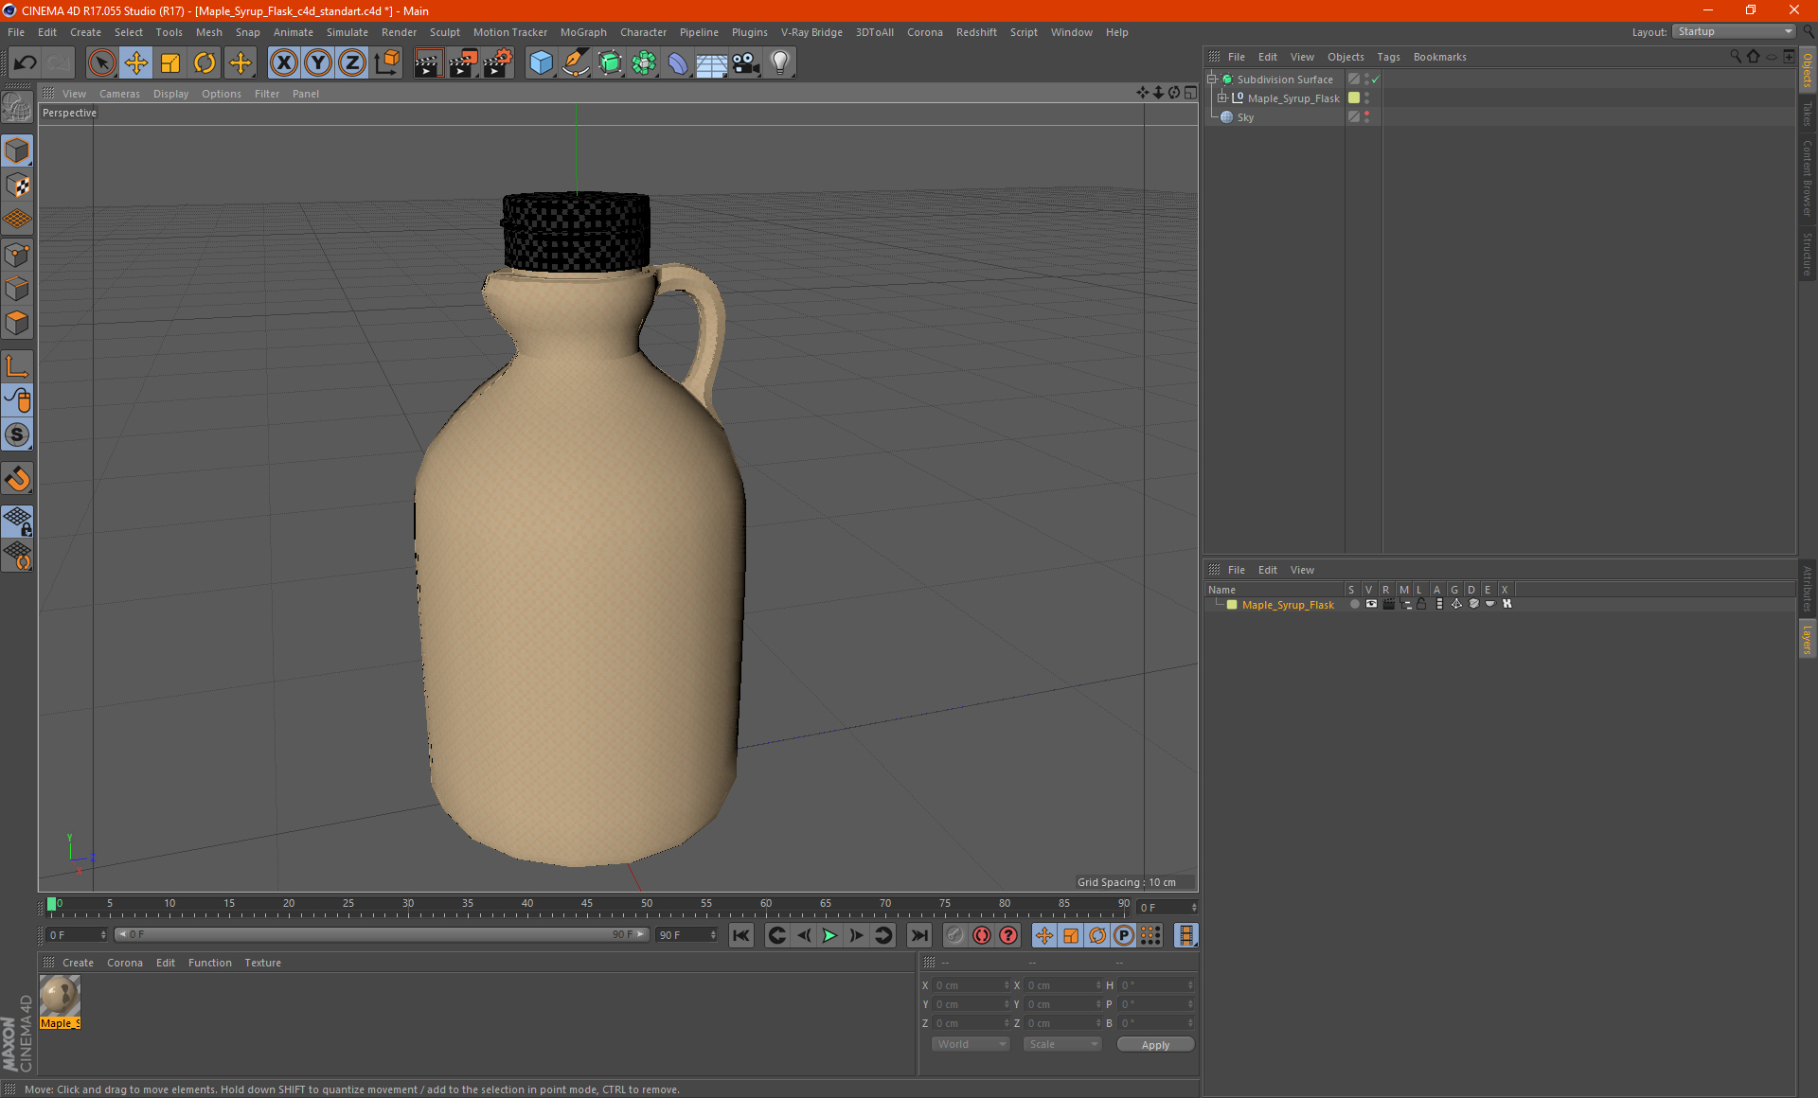Switch to Polygons mode
This screenshot has width=1818, height=1098.
point(17,323)
